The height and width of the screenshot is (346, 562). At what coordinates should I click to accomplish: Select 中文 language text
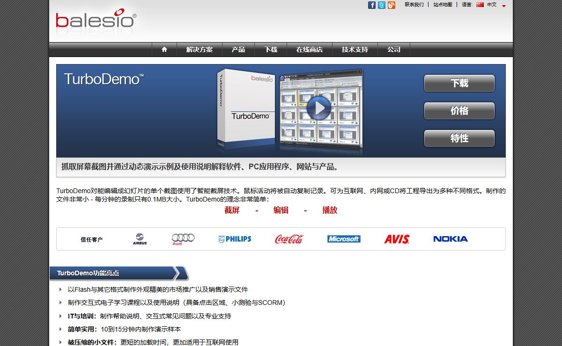pos(492,5)
